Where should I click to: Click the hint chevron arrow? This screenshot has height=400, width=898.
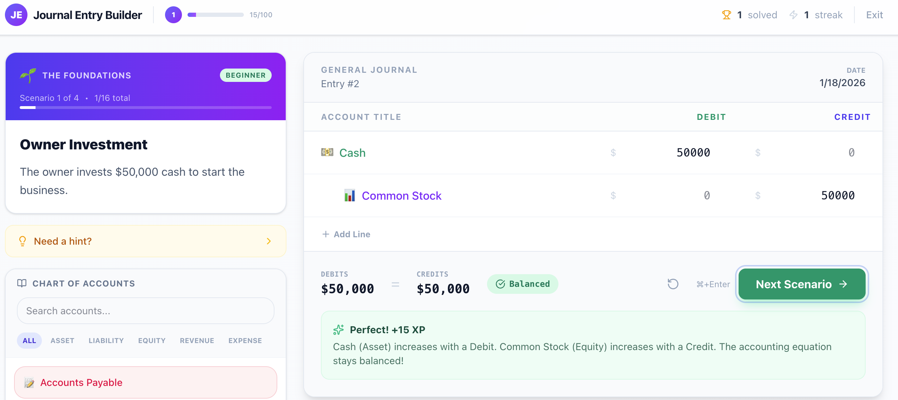click(269, 241)
